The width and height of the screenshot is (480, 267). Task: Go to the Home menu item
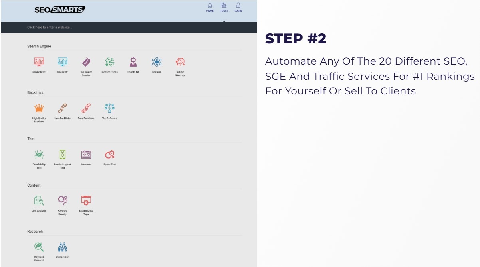[210, 7]
